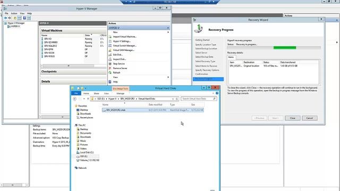Click Search Virtual Hard Disks input field
This screenshot has width=340, height=191.
tap(197, 99)
